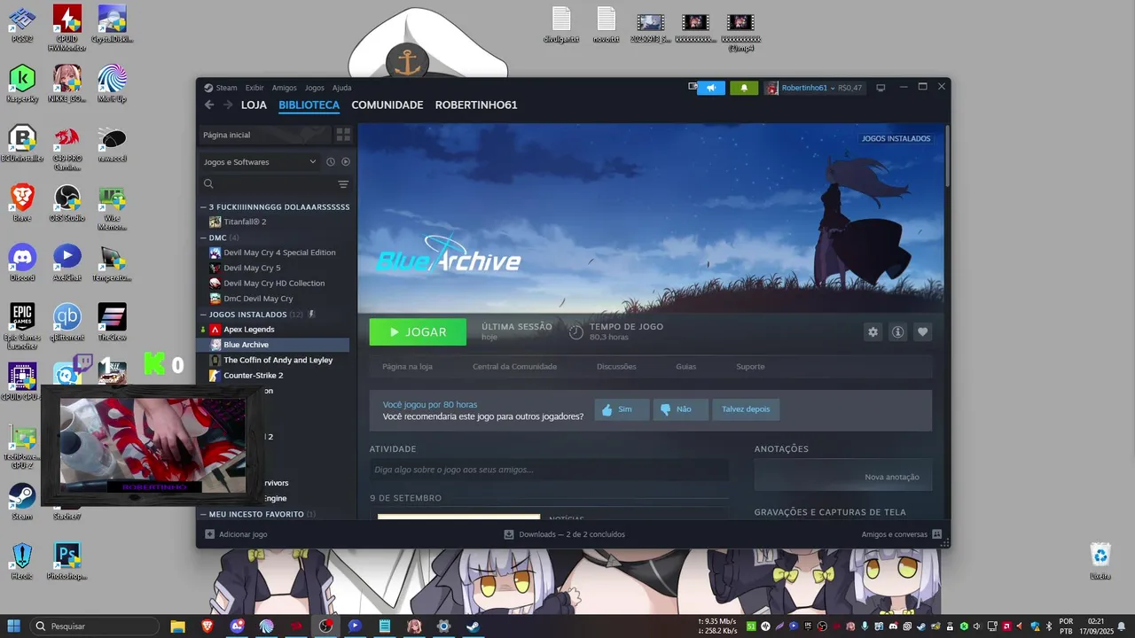The height and width of the screenshot is (638, 1135).
Task: Open File Explorer in taskbar
Action: pos(177,626)
